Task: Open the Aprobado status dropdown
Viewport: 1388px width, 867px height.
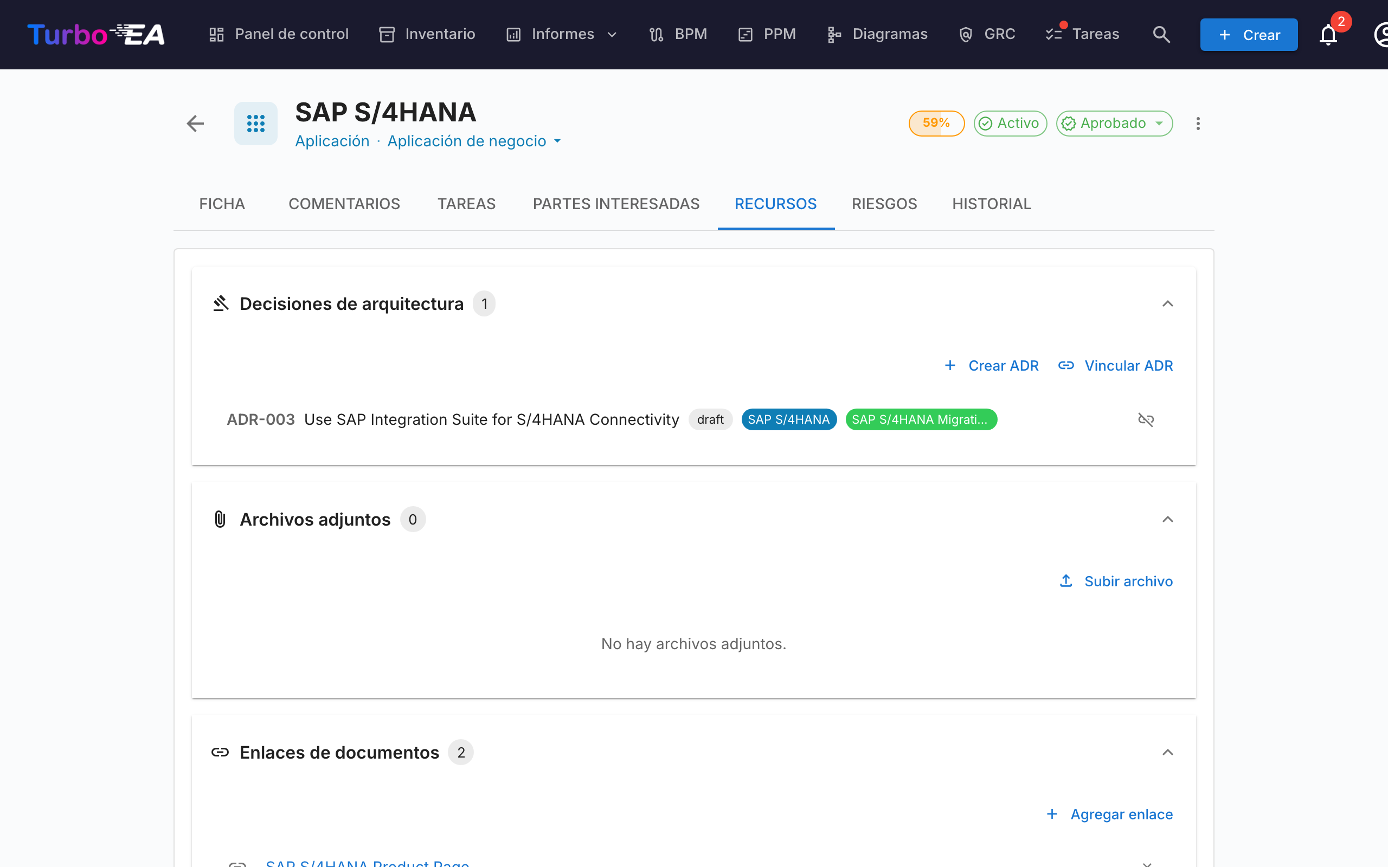Action: tap(1114, 124)
